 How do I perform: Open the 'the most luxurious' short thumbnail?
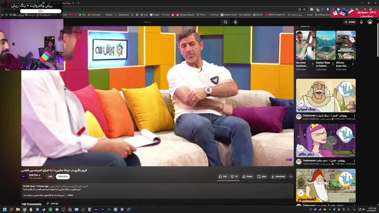click(x=306, y=45)
